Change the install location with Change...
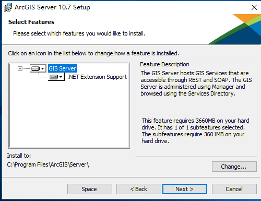 pyautogui.click(x=234, y=167)
